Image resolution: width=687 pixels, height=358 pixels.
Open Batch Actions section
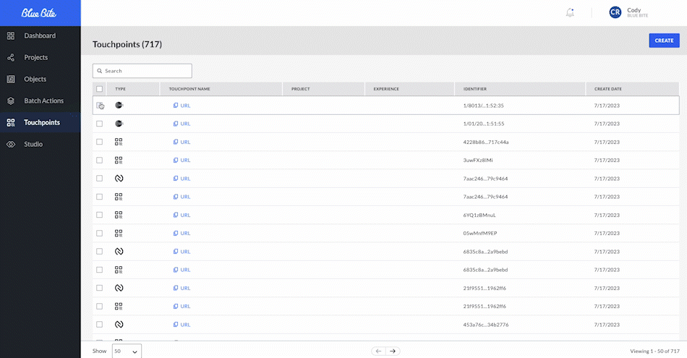[x=44, y=101]
